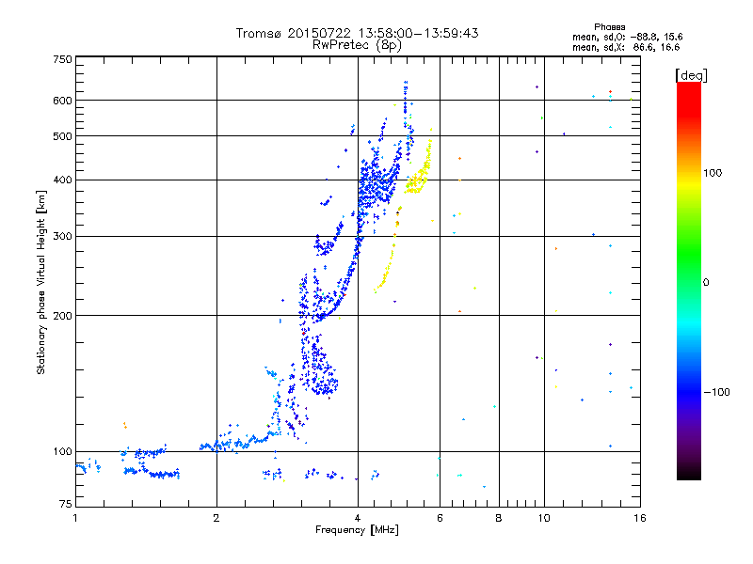Click the frequency tick label "16"
This screenshot has width=753, height=564.
point(640,518)
